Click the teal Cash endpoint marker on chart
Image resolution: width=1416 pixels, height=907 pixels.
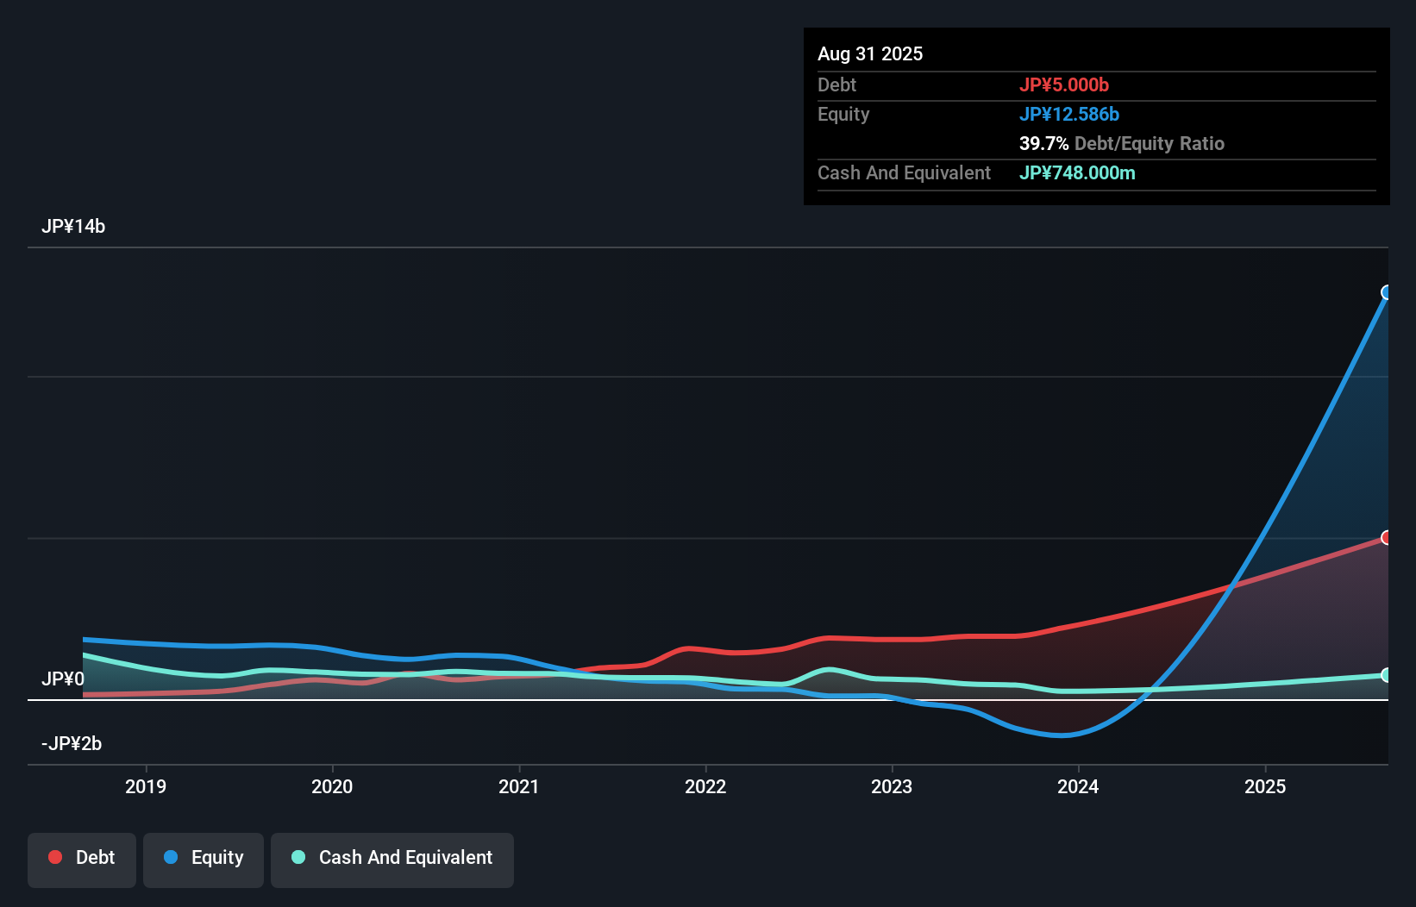pos(1387,675)
